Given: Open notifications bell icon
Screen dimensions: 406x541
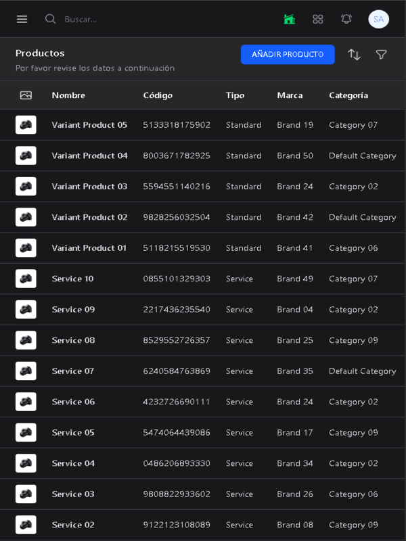Looking at the screenshot, I should click(346, 19).
